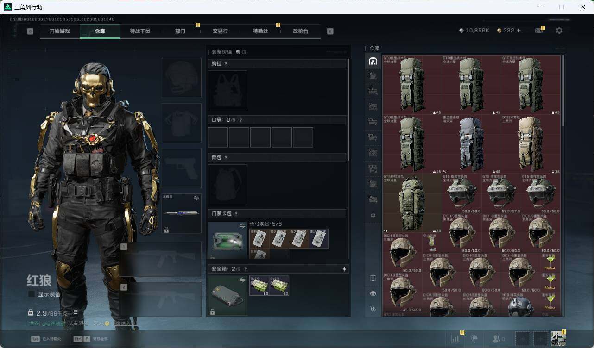594x348 pixels.
Task: Click the Ctrl F 转移全部 button
Action: coord(90,339)
